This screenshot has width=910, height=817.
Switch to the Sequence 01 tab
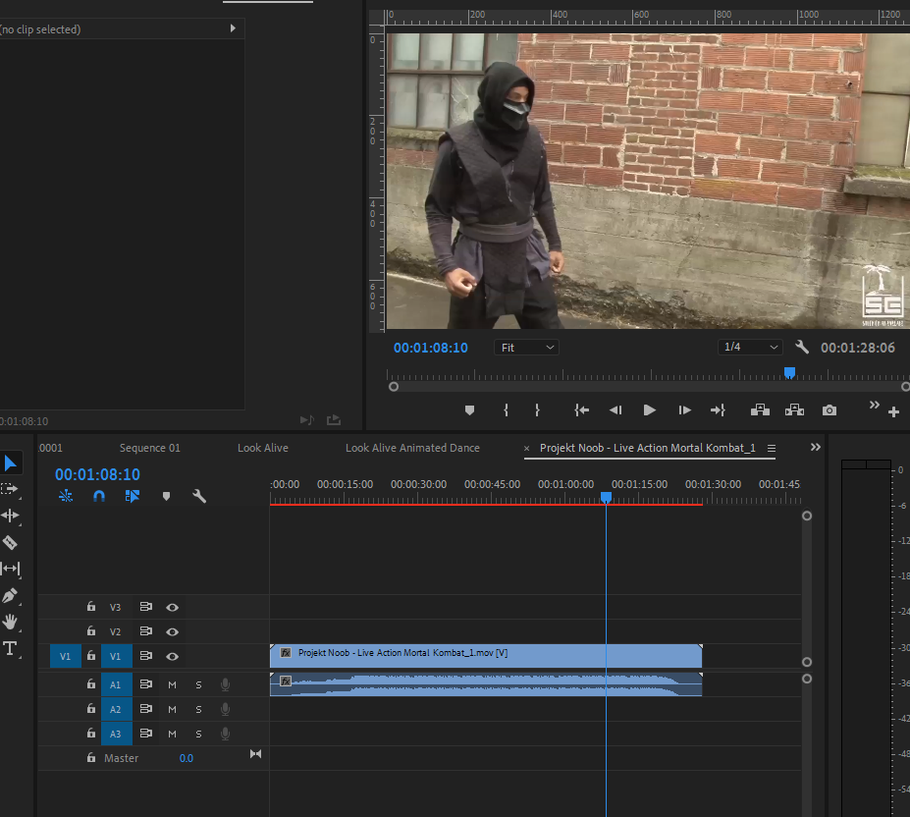[x=149, y=448]
